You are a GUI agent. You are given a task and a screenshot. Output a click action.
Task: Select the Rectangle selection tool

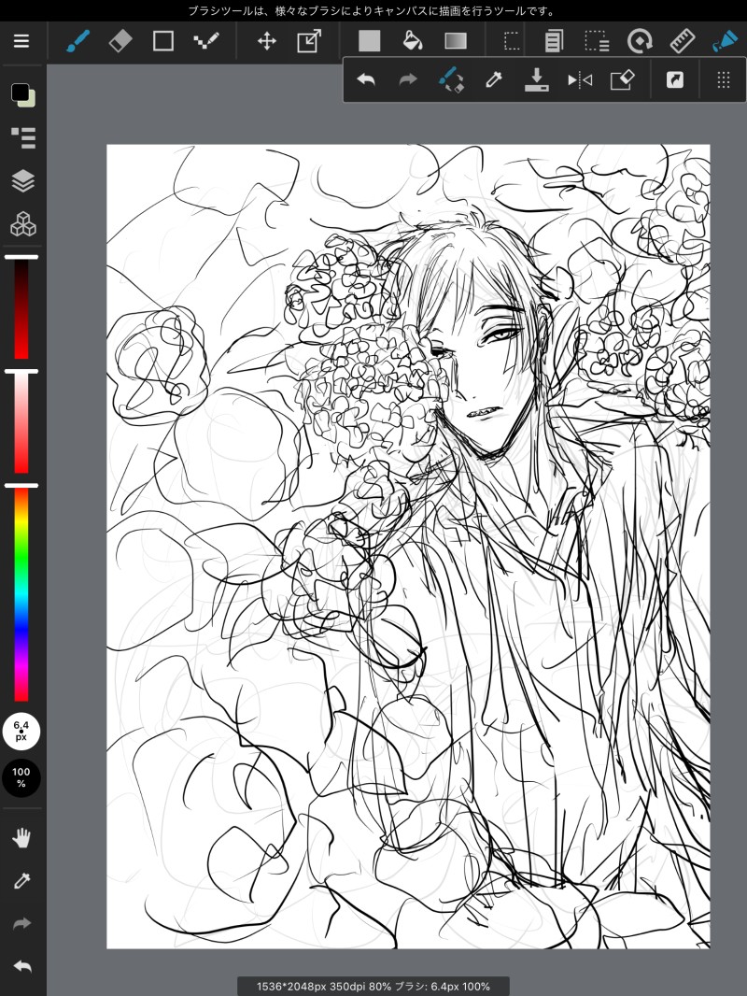coord(512,41)
